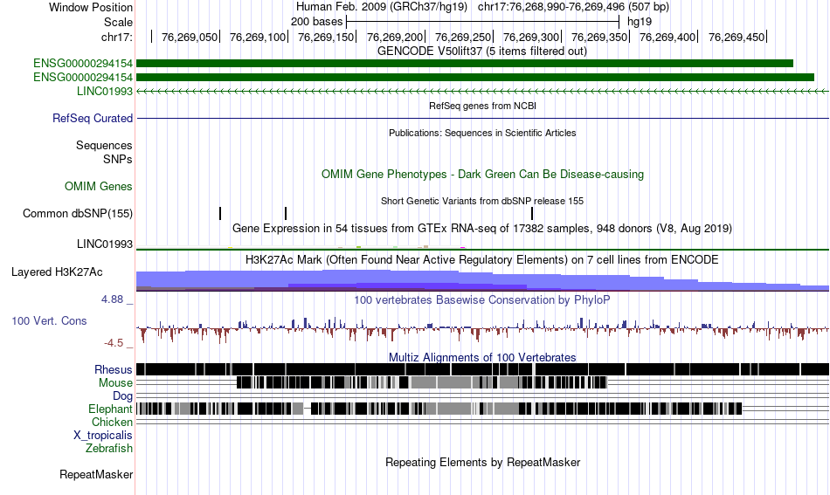The image size is (830, 495).
Task: Open 'Multiz Alignments of 100 Vertebrates' title
Action: [x=482, y=358]
